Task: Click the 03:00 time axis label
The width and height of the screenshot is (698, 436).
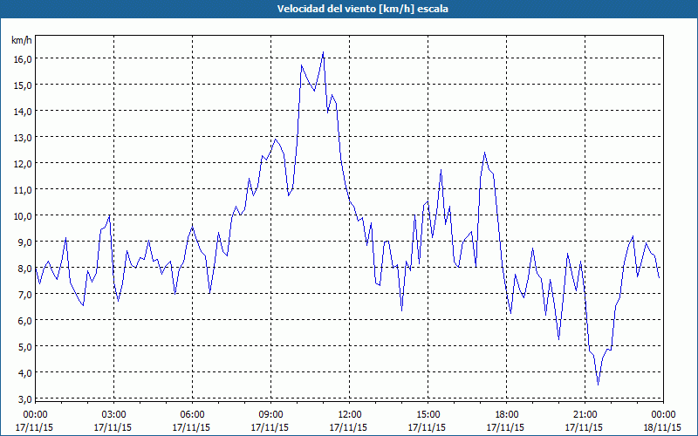Action: [x=113, y=415]
